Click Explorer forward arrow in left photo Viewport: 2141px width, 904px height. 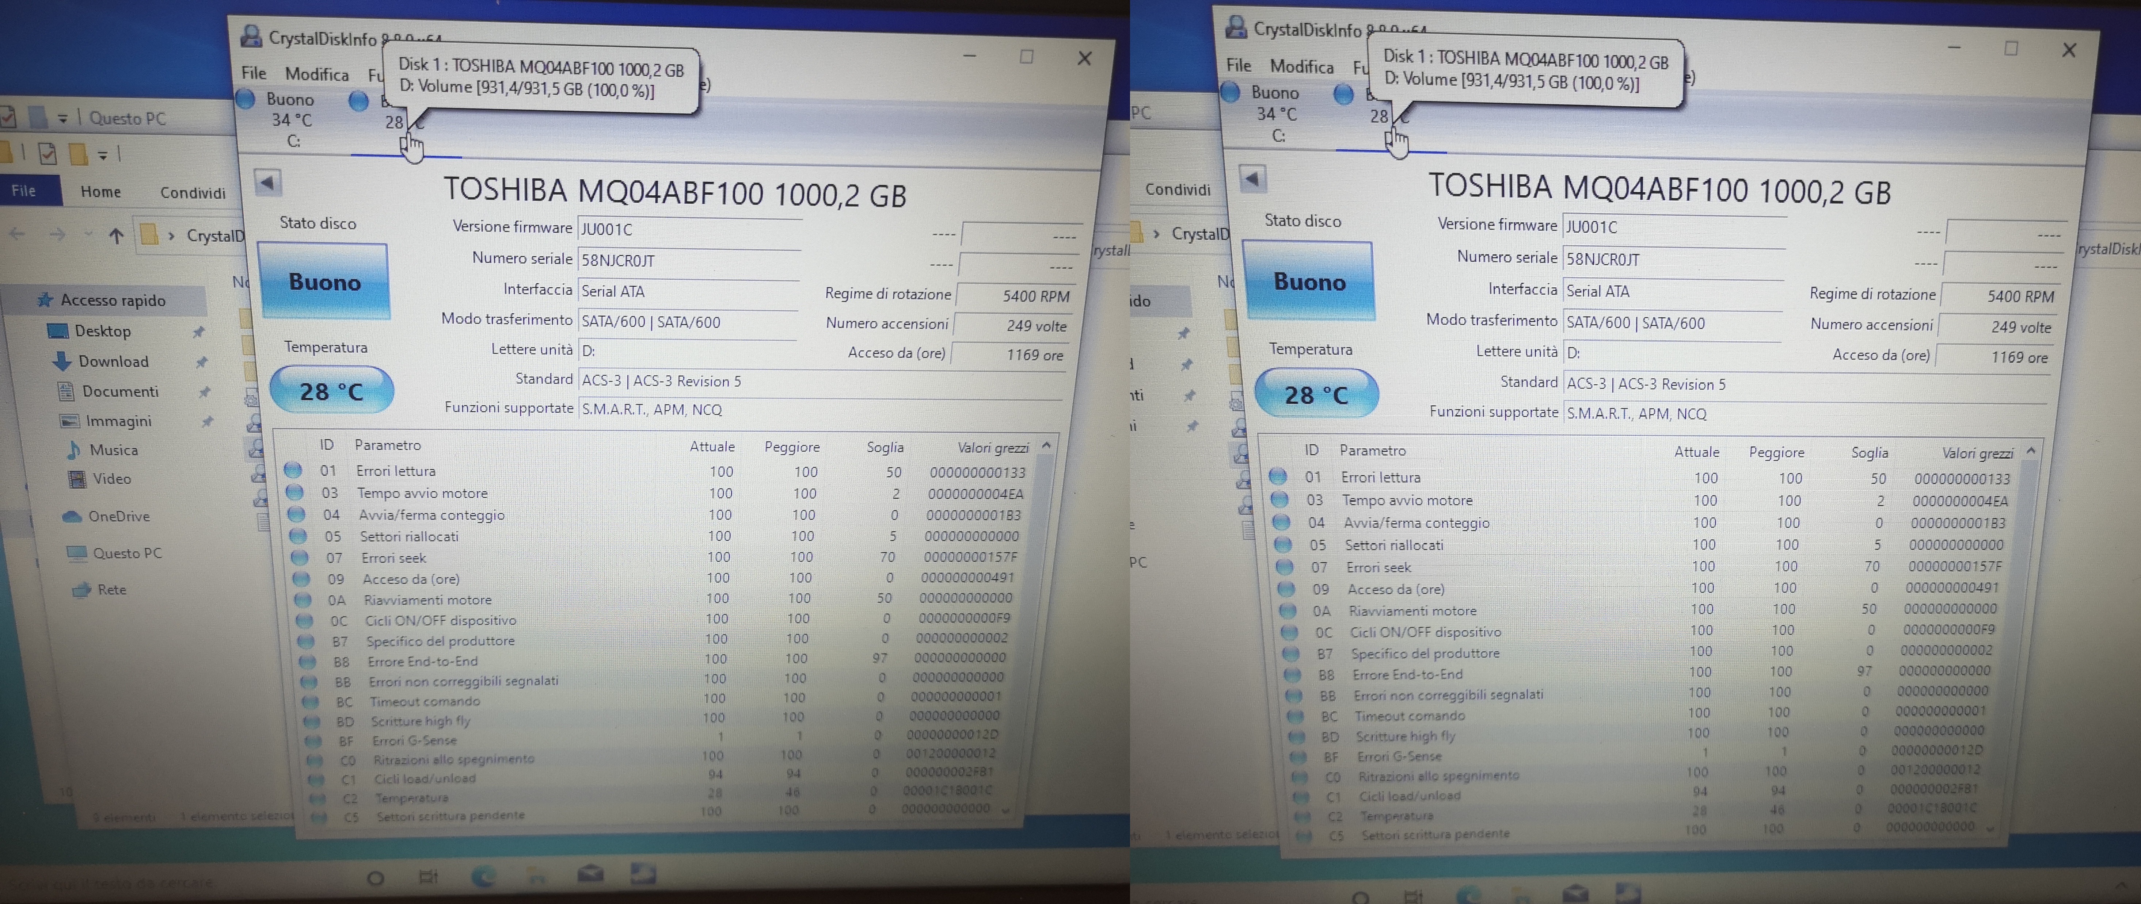click(57, 235)
